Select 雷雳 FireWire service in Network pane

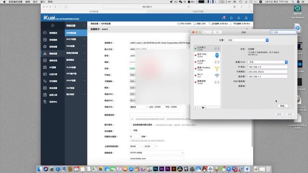tap(207, 68)
